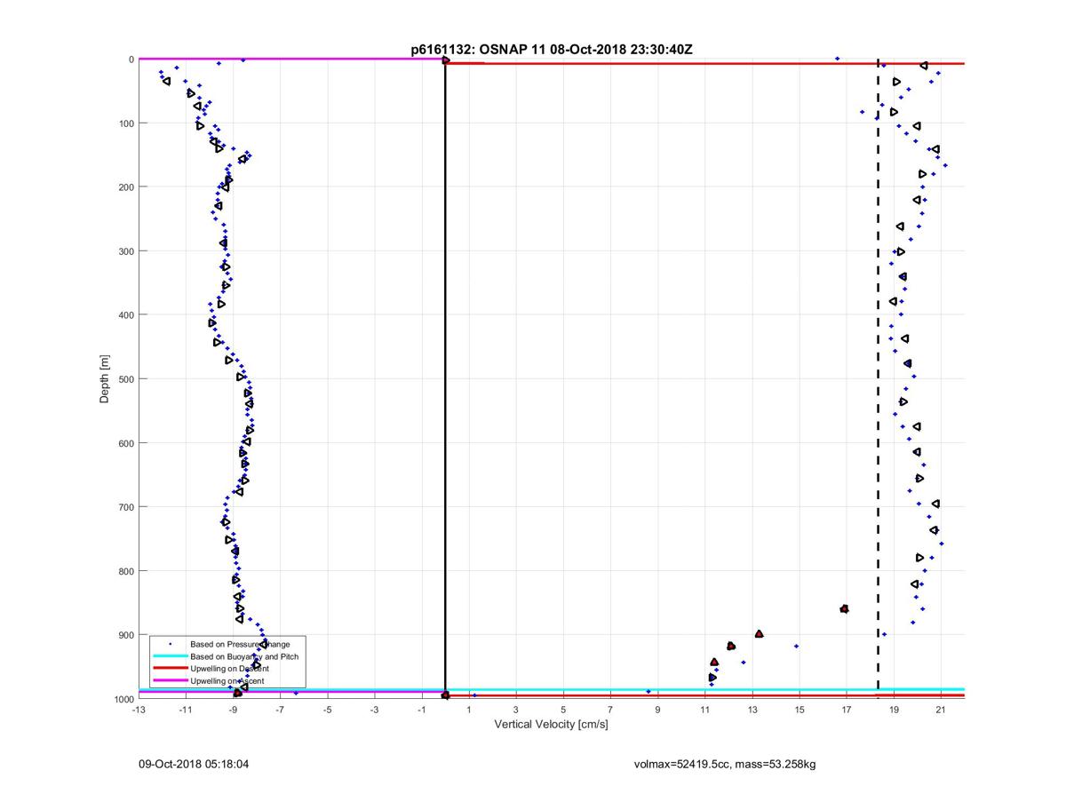Click the red horizontal line at the top right
1066x786 pixels.
tap(705, 64)
